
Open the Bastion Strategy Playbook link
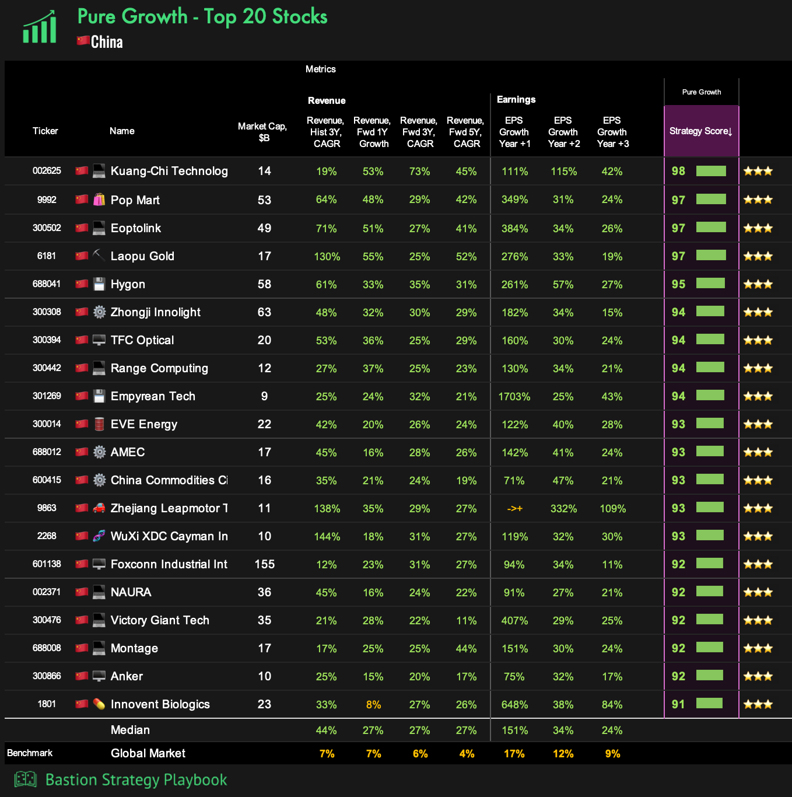point(136,779)
